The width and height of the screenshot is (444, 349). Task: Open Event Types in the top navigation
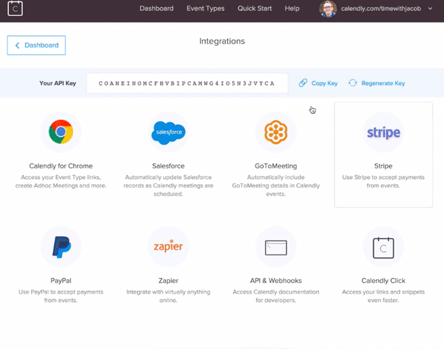[206, 8]
